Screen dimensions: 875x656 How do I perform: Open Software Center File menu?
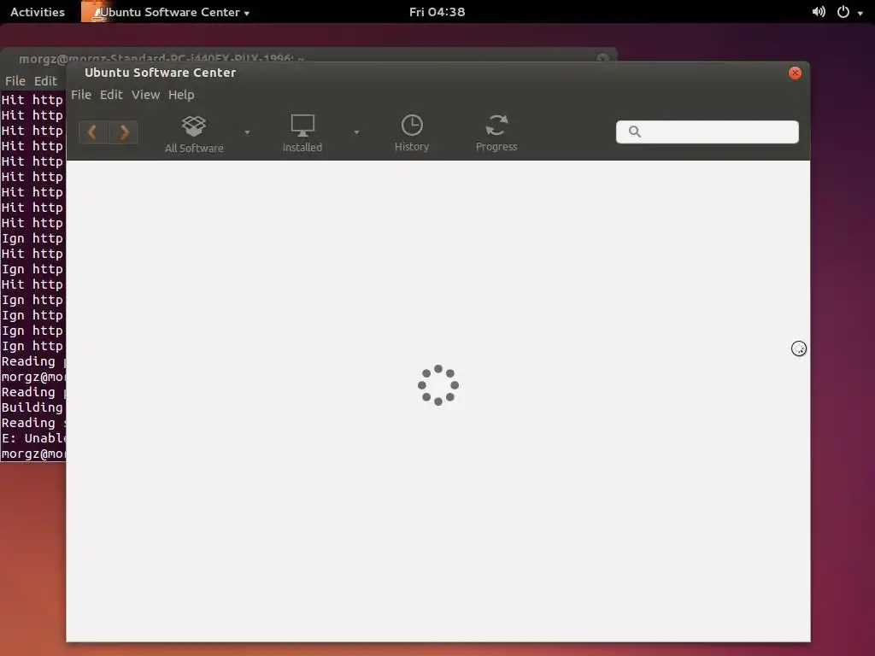tap(81, 95)
